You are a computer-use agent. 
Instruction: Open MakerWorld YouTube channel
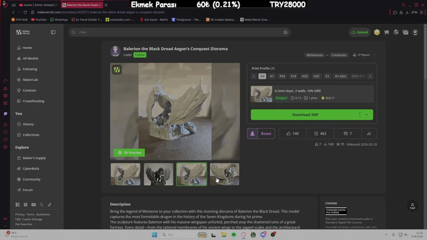click(x=34, y=205)
